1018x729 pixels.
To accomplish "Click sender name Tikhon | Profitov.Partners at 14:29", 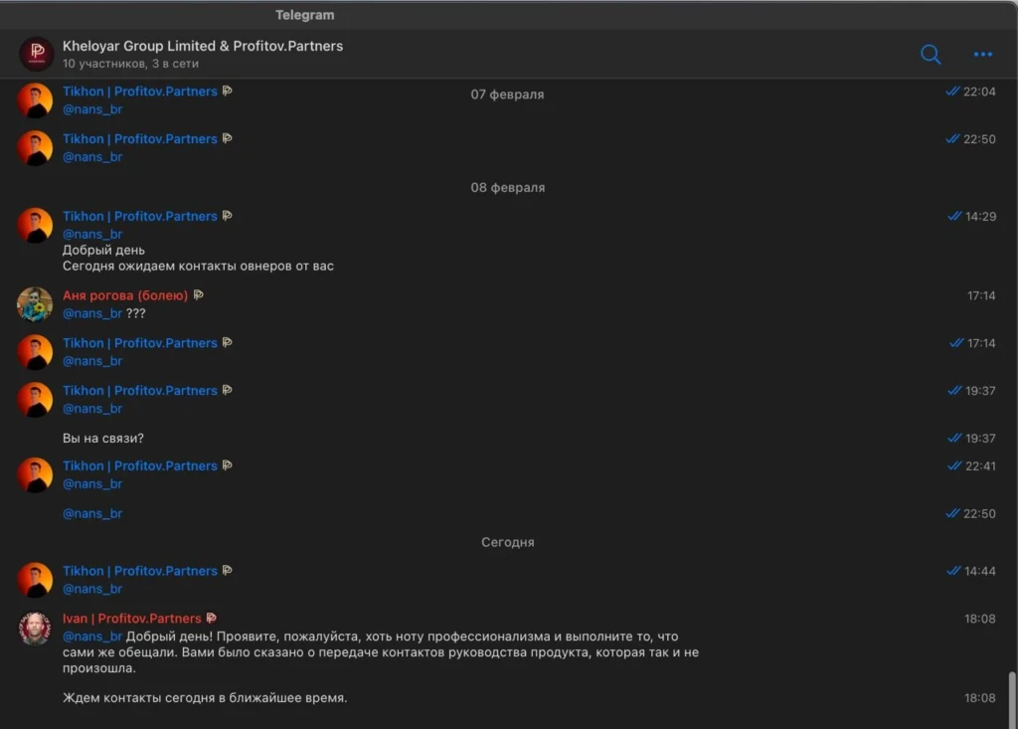I will tap(139, 217).
